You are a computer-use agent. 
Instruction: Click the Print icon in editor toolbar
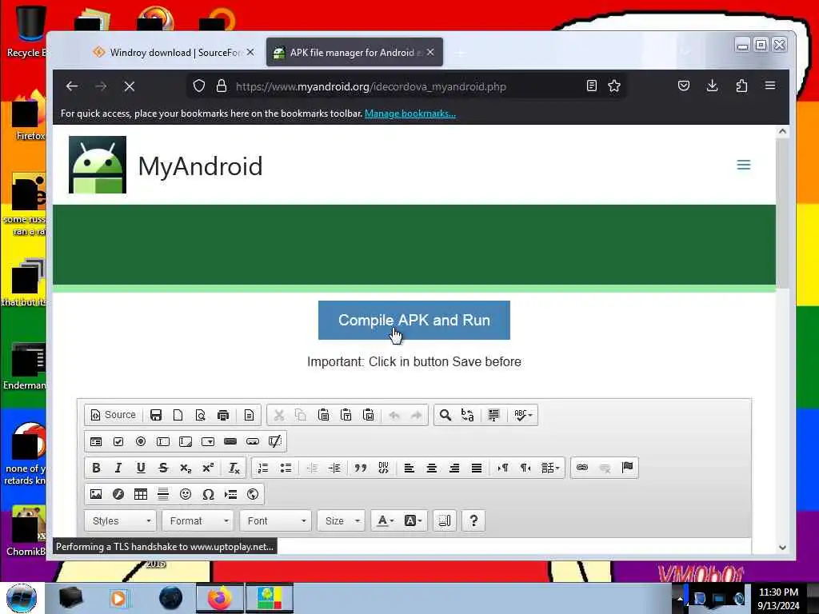[x=223, y=415]
